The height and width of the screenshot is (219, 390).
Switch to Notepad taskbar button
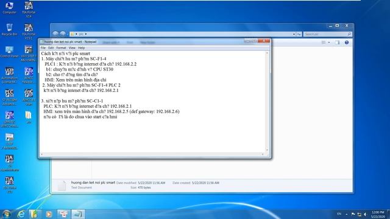pyautogui.click(x=78, y=214)
